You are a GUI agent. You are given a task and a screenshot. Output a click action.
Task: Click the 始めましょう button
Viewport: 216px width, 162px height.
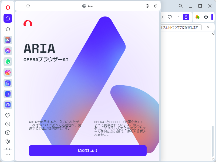coord(88,151)
